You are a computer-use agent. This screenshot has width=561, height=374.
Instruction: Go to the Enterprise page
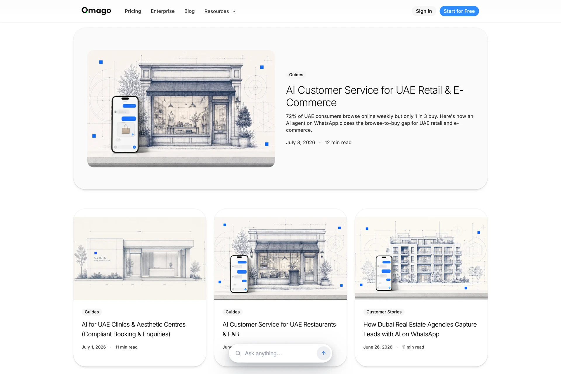click(x=162, y=11)
